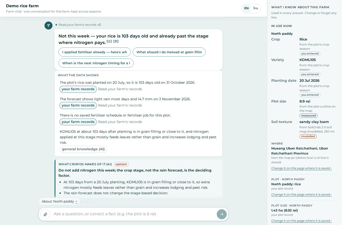Click the "Not this week" answer headline
The width and height of the screenshot is (342, 225).
point(133,39)
